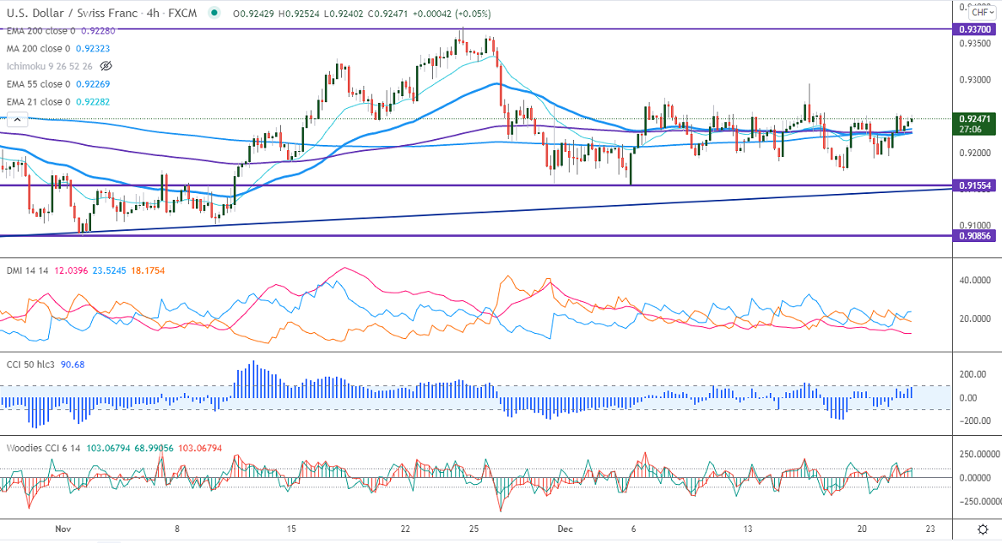Click the 0.93500 price scale label
This screenshot has width=1002, height=543.
click(x=975, y=43)
